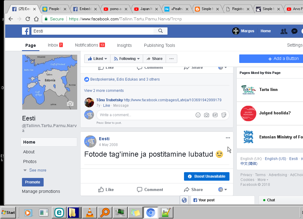Open the magnifier search taskbar app

click(105, 213)
